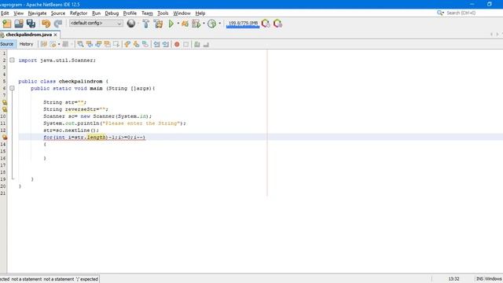Open the Navigate menu
Viewport: 503px width, 283px height.
point(37,13)
